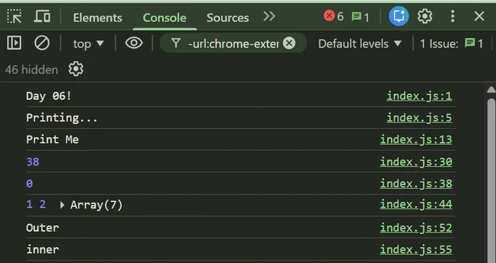Close the DevTools panel
The height and width of the screenshot is (263, 496).
pos(479,16)
